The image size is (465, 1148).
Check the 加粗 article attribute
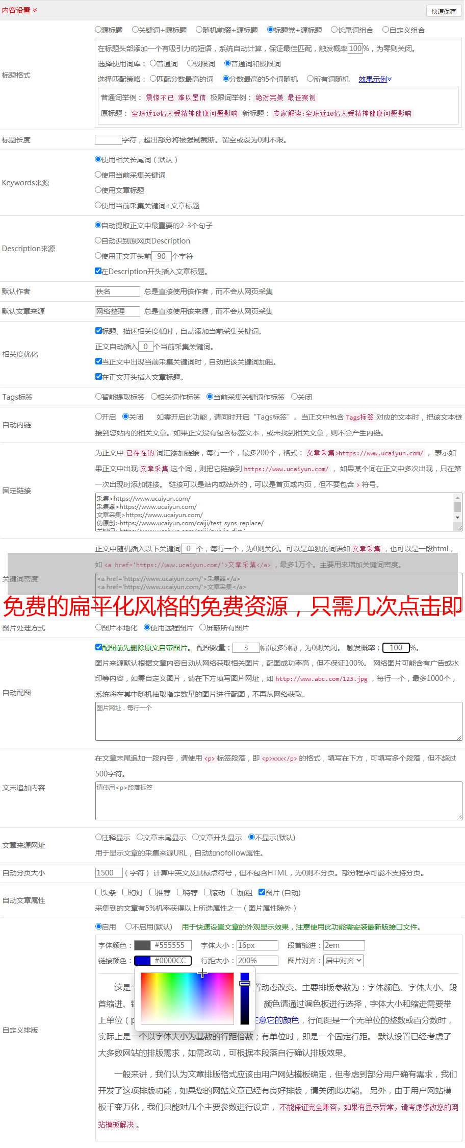tap(235, 892)
